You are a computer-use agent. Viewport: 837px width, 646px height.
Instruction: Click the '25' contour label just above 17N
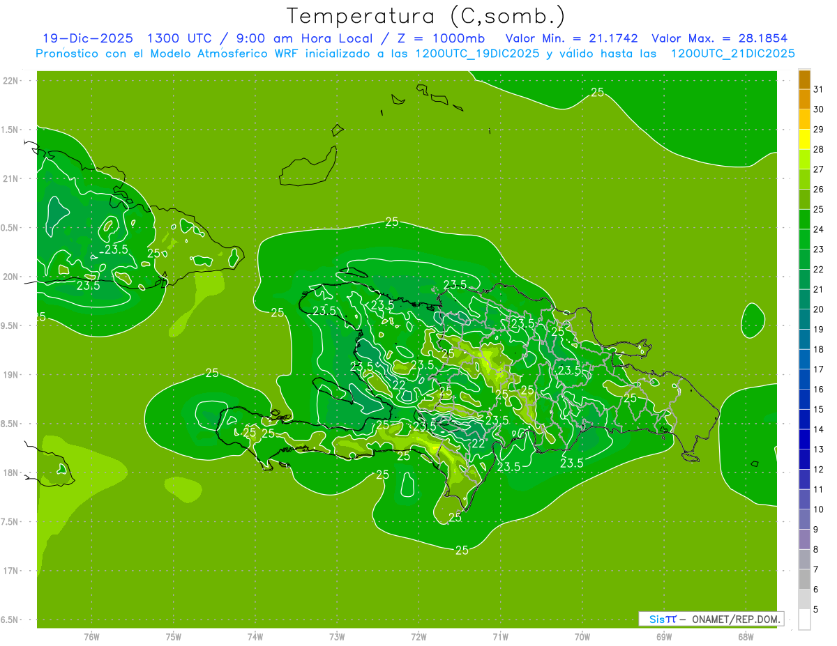[x=462, y=550]
